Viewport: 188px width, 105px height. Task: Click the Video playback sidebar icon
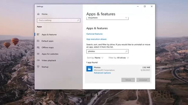pyautogui.click(x=38, y=60)
